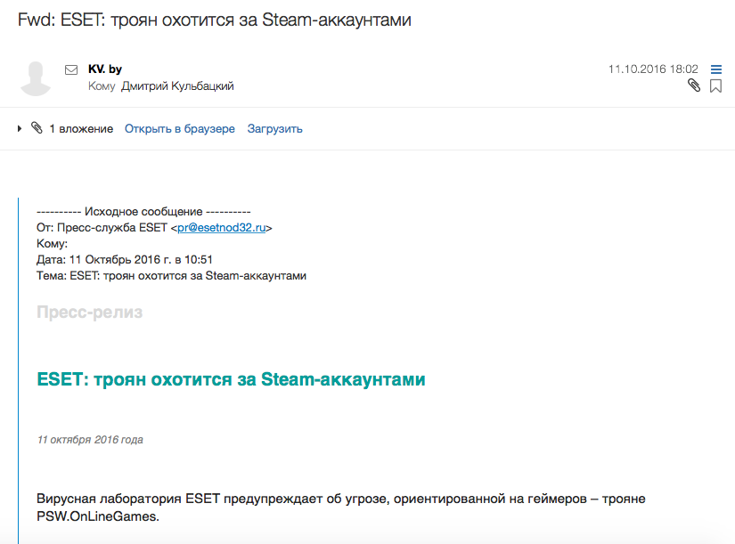Screen dimensions: 735x544
Task: Click the email subject Fwd: ESET title
Action: tap(214, 20)
